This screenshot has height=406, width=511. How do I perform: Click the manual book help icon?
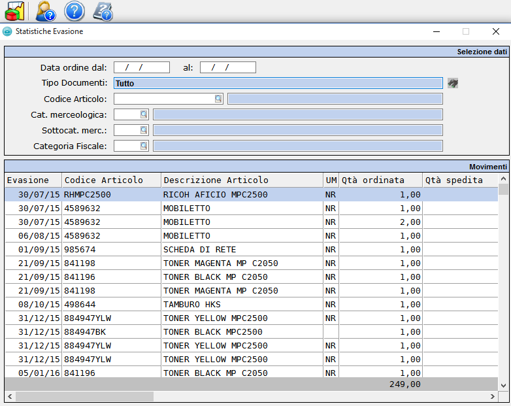coord(103,11)
